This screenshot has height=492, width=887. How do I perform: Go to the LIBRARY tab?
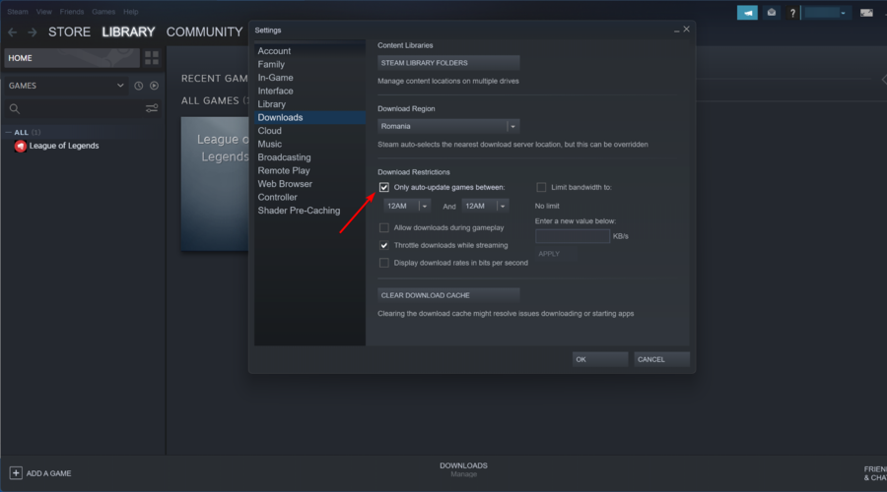pos(128,32)
